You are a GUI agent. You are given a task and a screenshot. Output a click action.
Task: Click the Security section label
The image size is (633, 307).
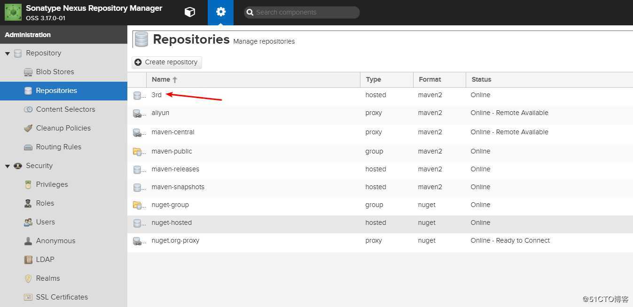point(39,166)
